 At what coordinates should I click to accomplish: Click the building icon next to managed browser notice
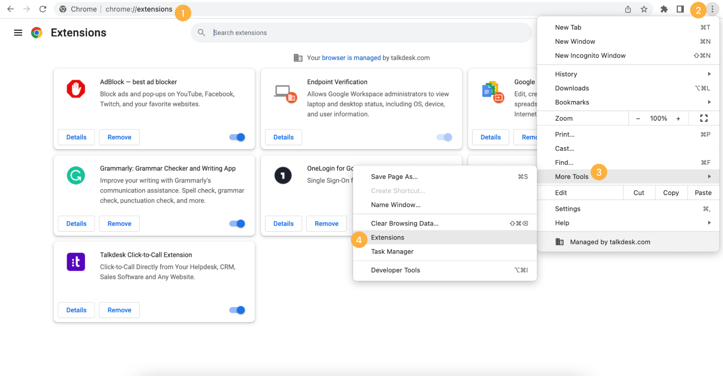[298, 58]
